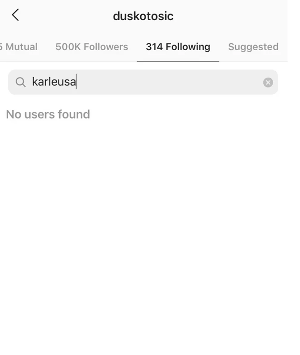
Task: Open suggested accounts list
Action: click(253, 47)
